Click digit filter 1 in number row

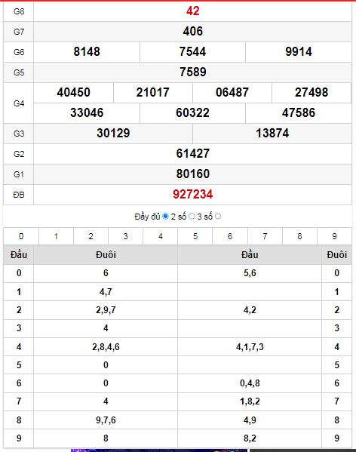pos(56,236)
